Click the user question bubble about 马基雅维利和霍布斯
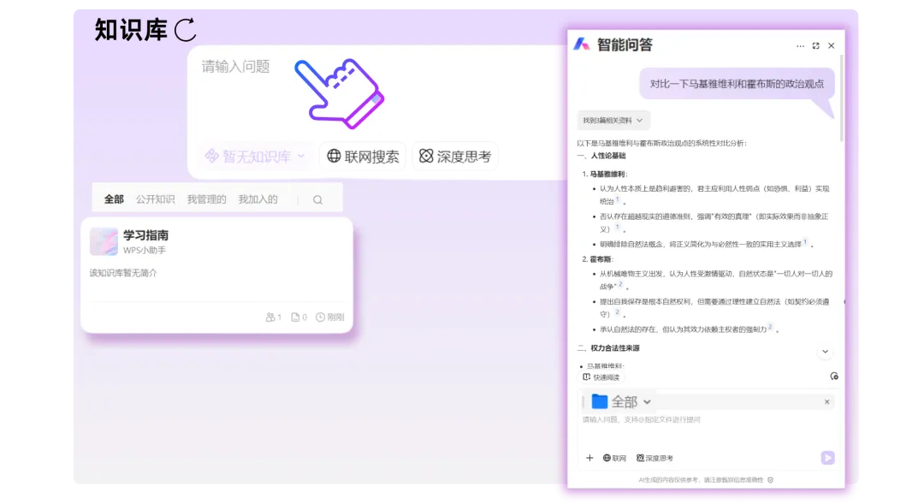The image size is (924, 504). pyautogui.click(x=737, y=85)
